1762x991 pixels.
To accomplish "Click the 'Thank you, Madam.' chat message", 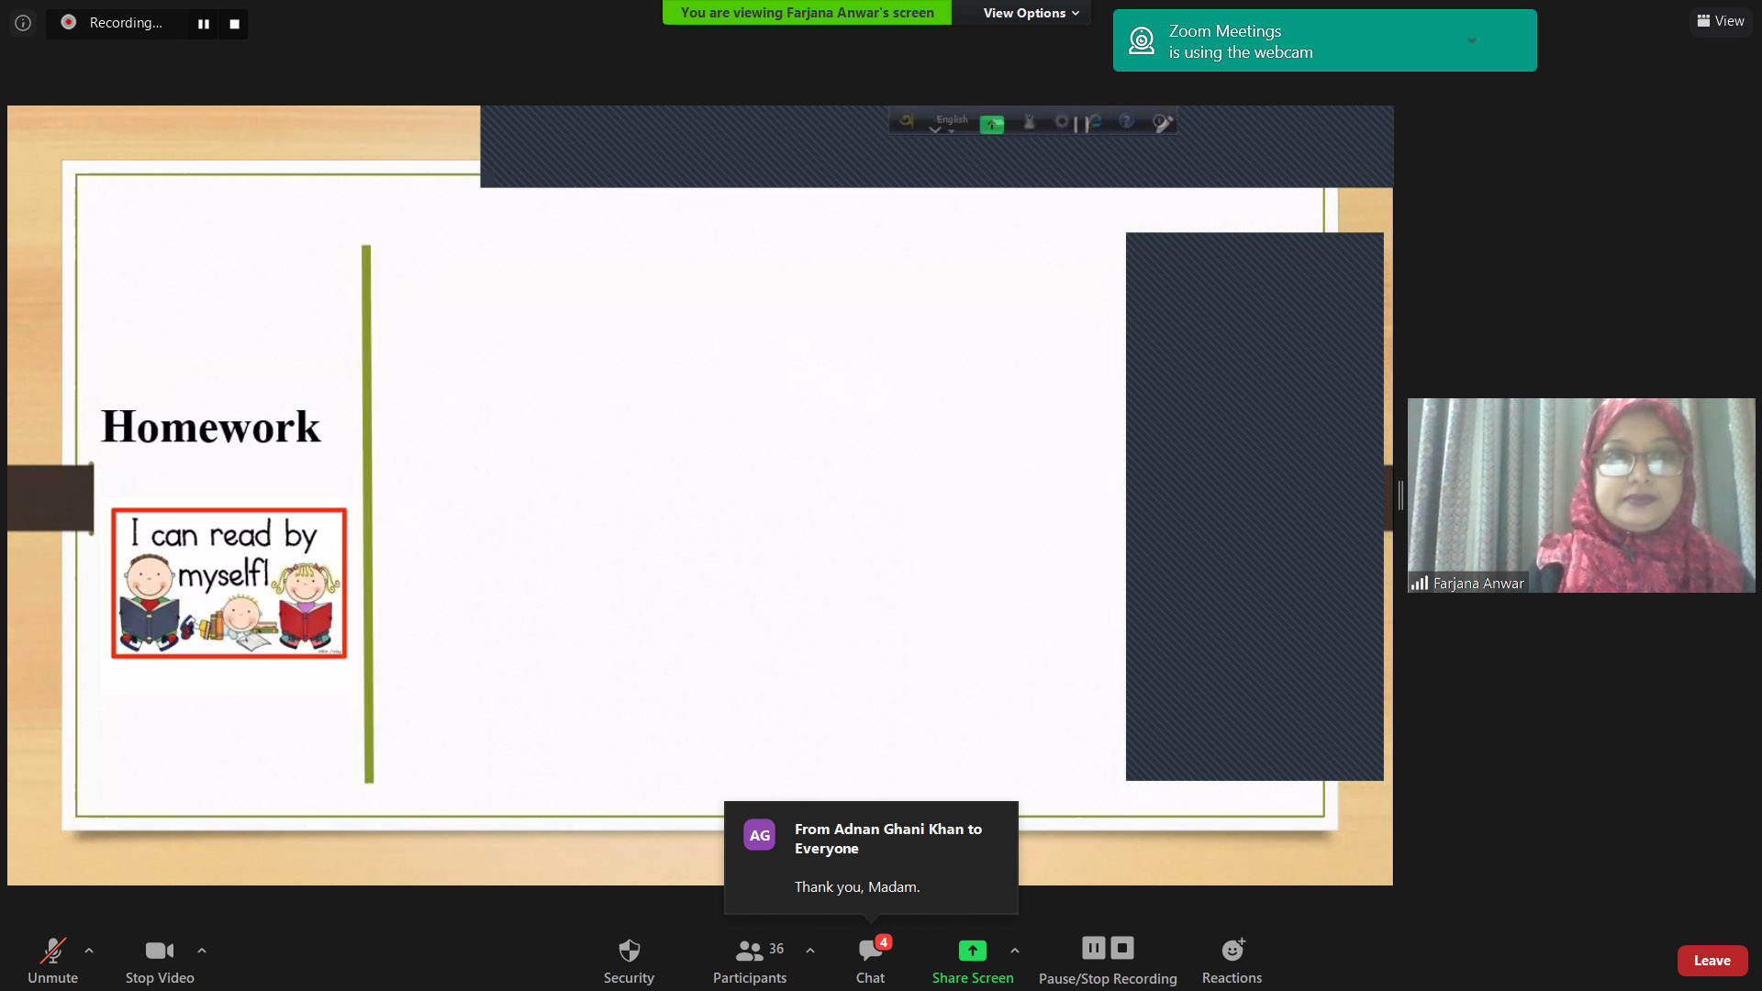I will [857, 887].
